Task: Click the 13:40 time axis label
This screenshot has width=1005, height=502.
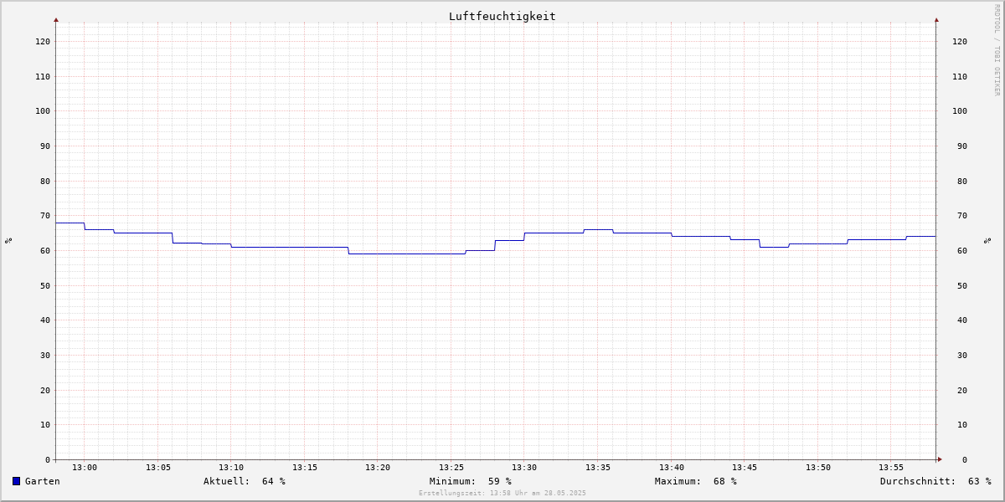Action: click(x=672, y=468)
